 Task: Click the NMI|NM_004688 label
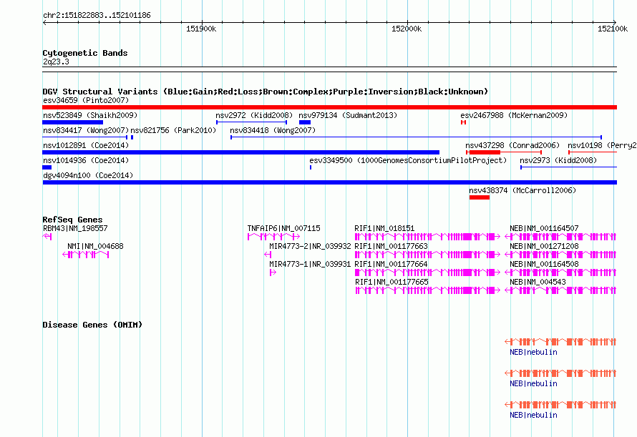[x=95, y=246]
